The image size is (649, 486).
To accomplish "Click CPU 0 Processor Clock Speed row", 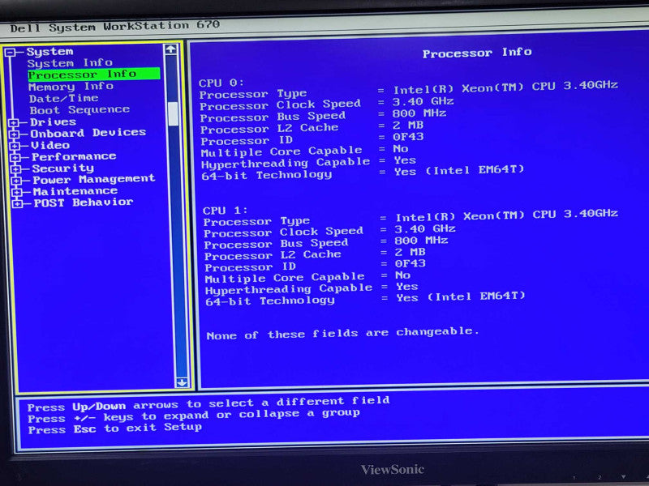I will pos(327,103).
